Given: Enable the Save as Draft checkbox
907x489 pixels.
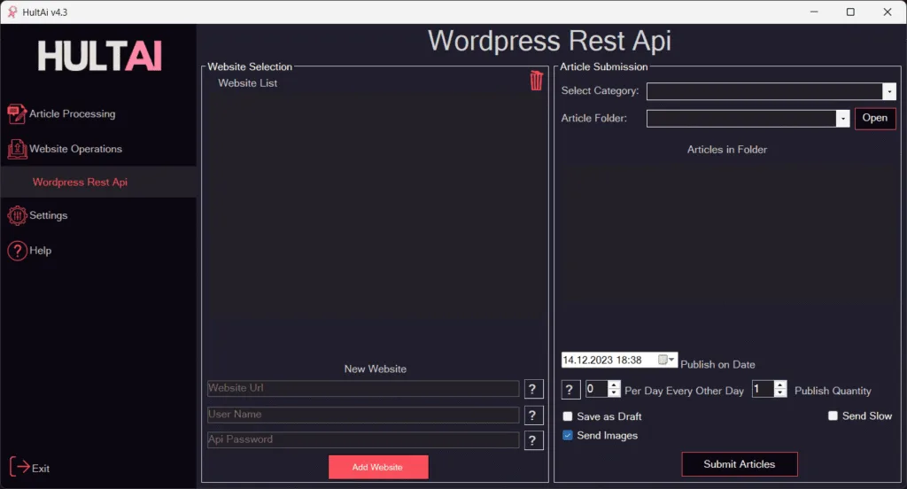Looking at the screenshot, I should click(x=568, y=416).
